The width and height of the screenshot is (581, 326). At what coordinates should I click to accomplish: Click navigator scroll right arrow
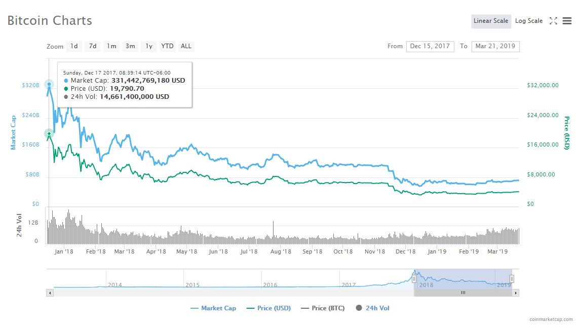pos(516,293)
